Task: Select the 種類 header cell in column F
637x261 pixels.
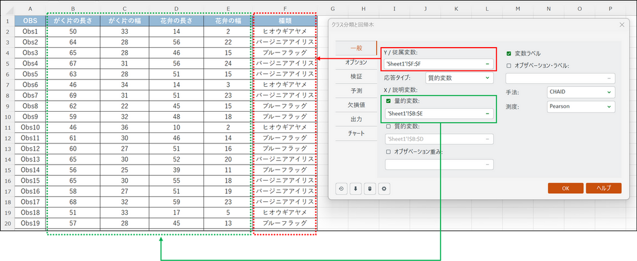Action: [285, 21]
